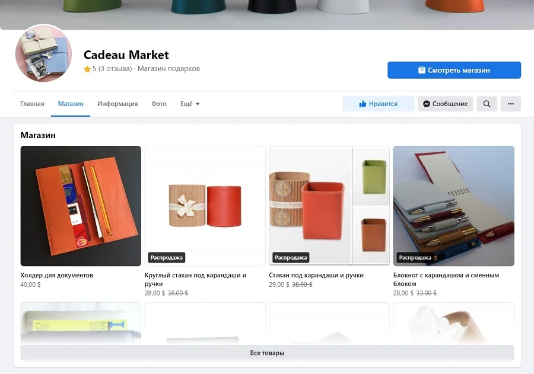
Task: Switch to the Главная tab
Action: coord(33,104)
